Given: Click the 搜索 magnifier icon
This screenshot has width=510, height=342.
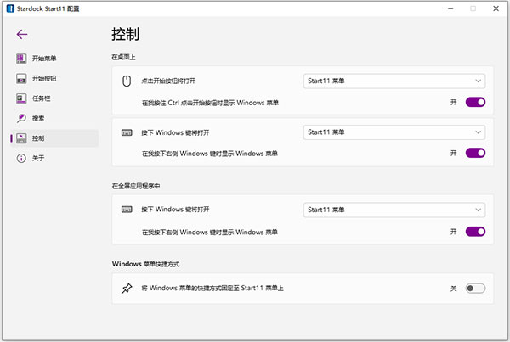Looking at the screenshot, I should (20, 118).
